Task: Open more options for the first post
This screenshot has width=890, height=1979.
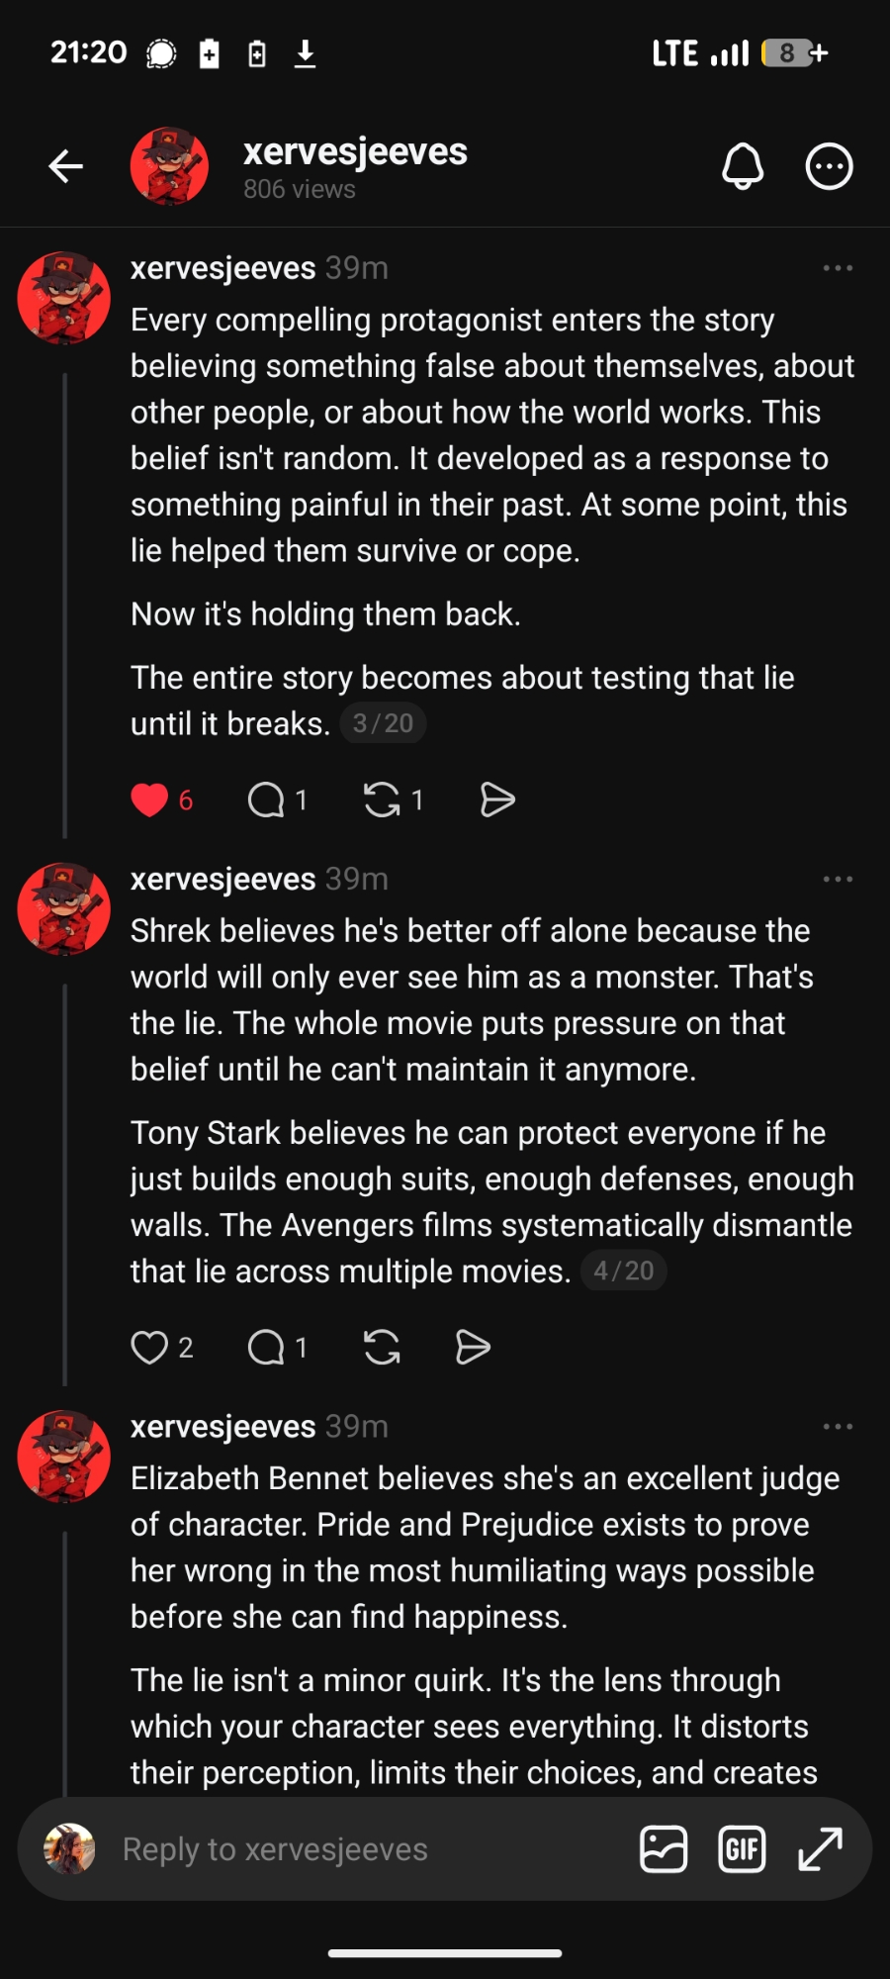Action: click(x=838, y=268)
